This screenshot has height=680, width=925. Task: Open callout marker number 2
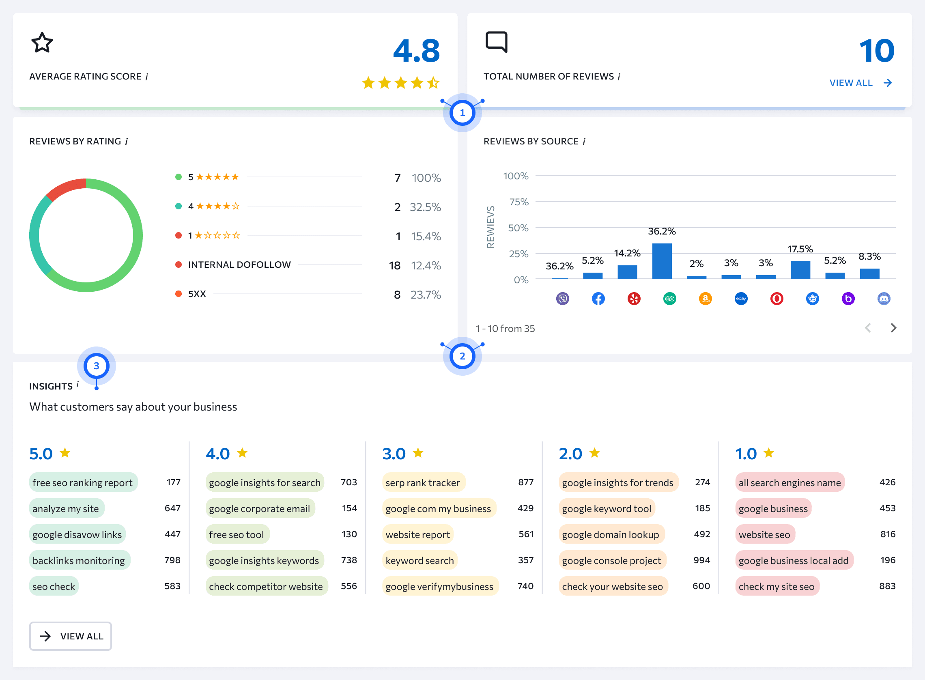(x=462, y=357)
